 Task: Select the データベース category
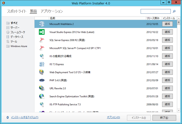coord(17,37)
